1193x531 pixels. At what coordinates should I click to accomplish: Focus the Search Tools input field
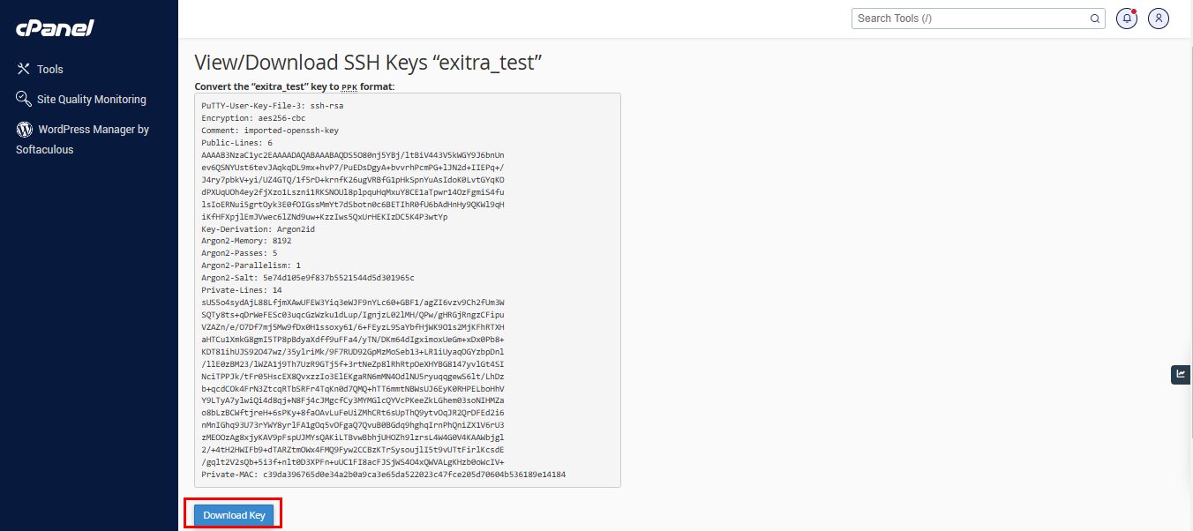(969, 18)
